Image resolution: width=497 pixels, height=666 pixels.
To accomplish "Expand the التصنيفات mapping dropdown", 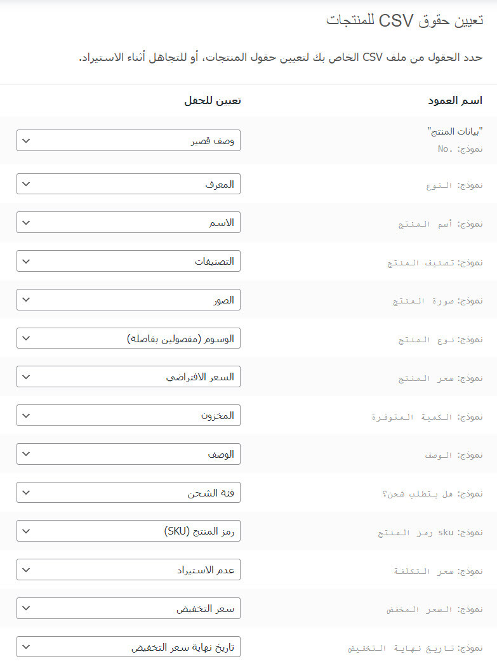I will pyautogui.click(x=128, y=261).
